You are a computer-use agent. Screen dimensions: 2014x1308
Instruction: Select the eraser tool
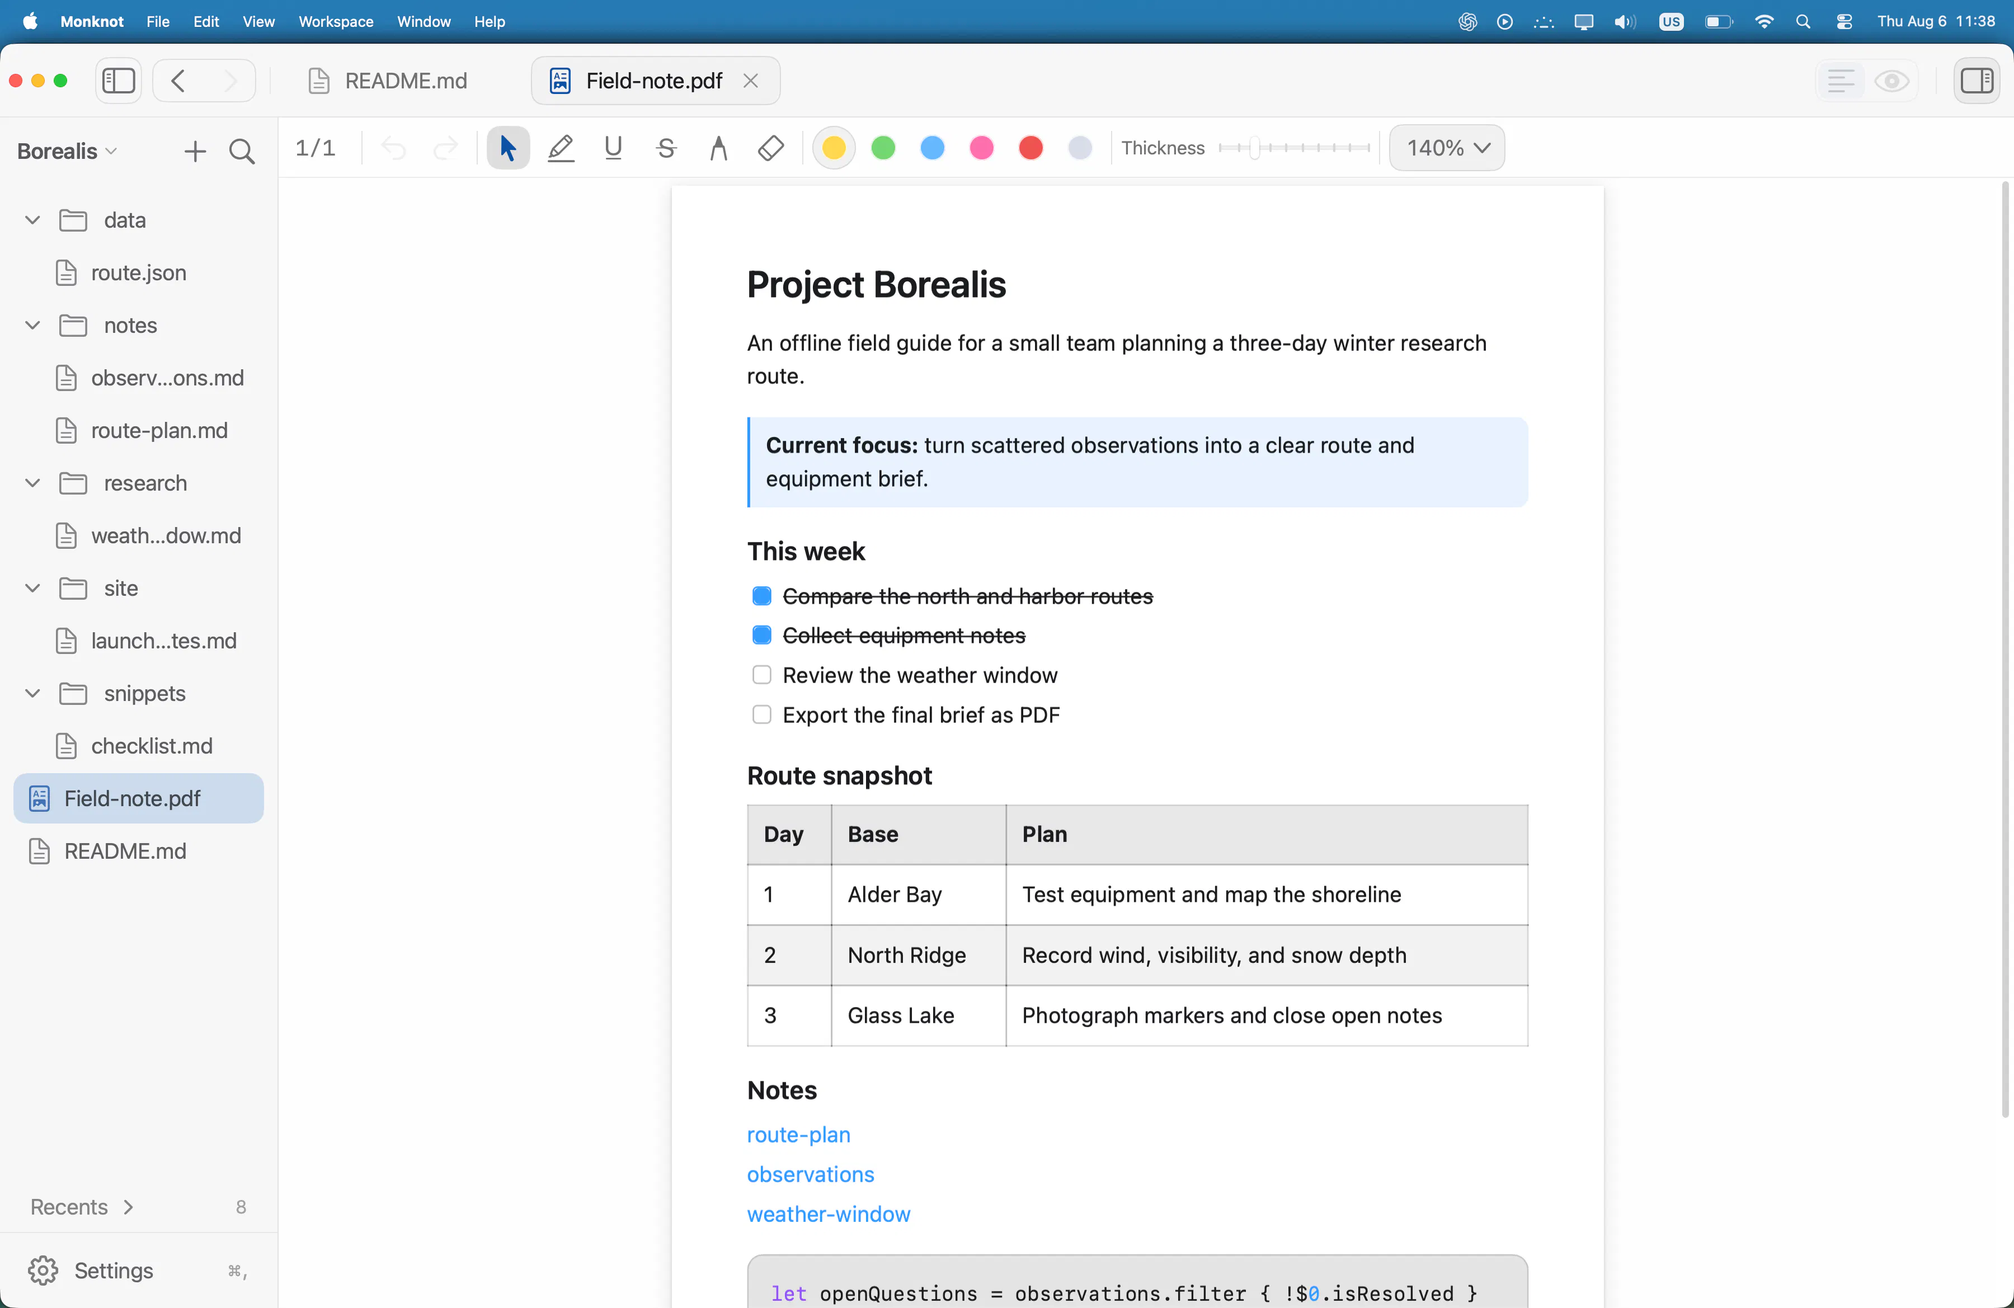click(771, 148)
